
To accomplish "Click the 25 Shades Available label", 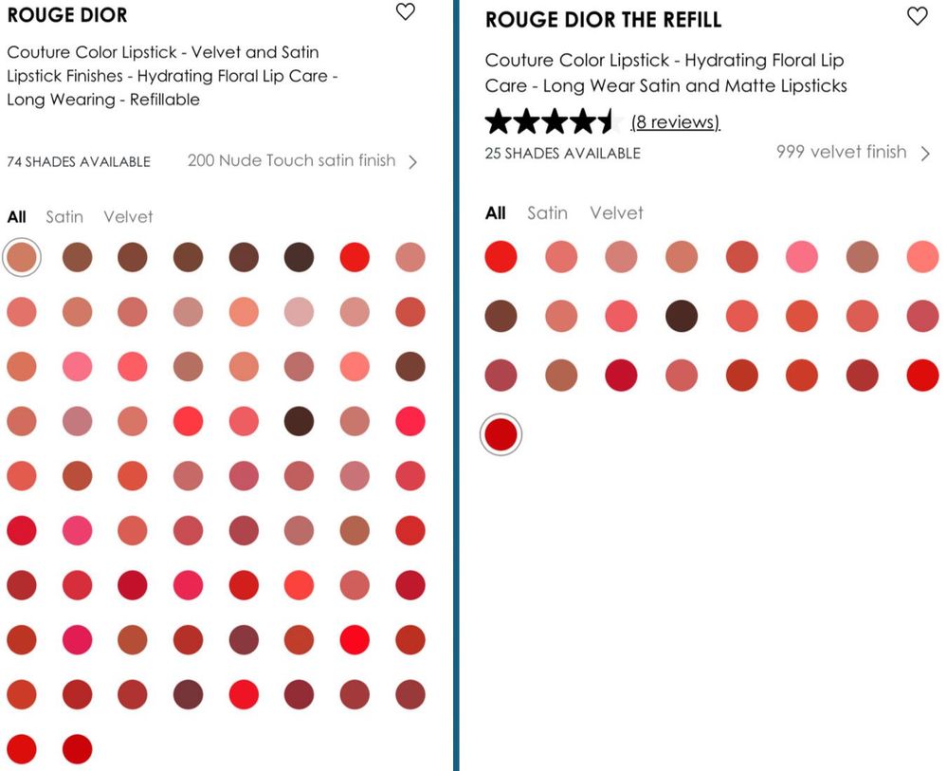I will coord(562,154).
